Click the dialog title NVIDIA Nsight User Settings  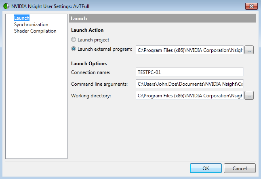pyautogui.click(x=50, y=6)
